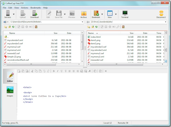Click the Disconnect button
Viewport: 171px width, 127px height.
161,14
